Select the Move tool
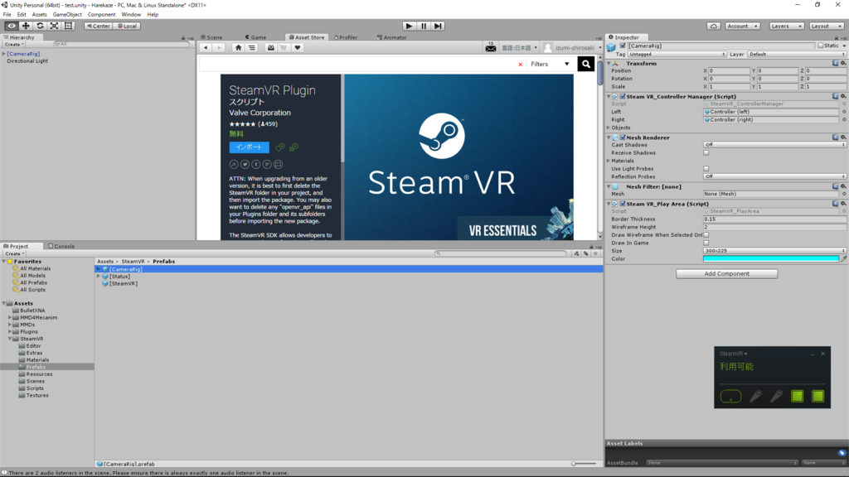This screenshot has height=477, width=849. (x=26, y=26)
